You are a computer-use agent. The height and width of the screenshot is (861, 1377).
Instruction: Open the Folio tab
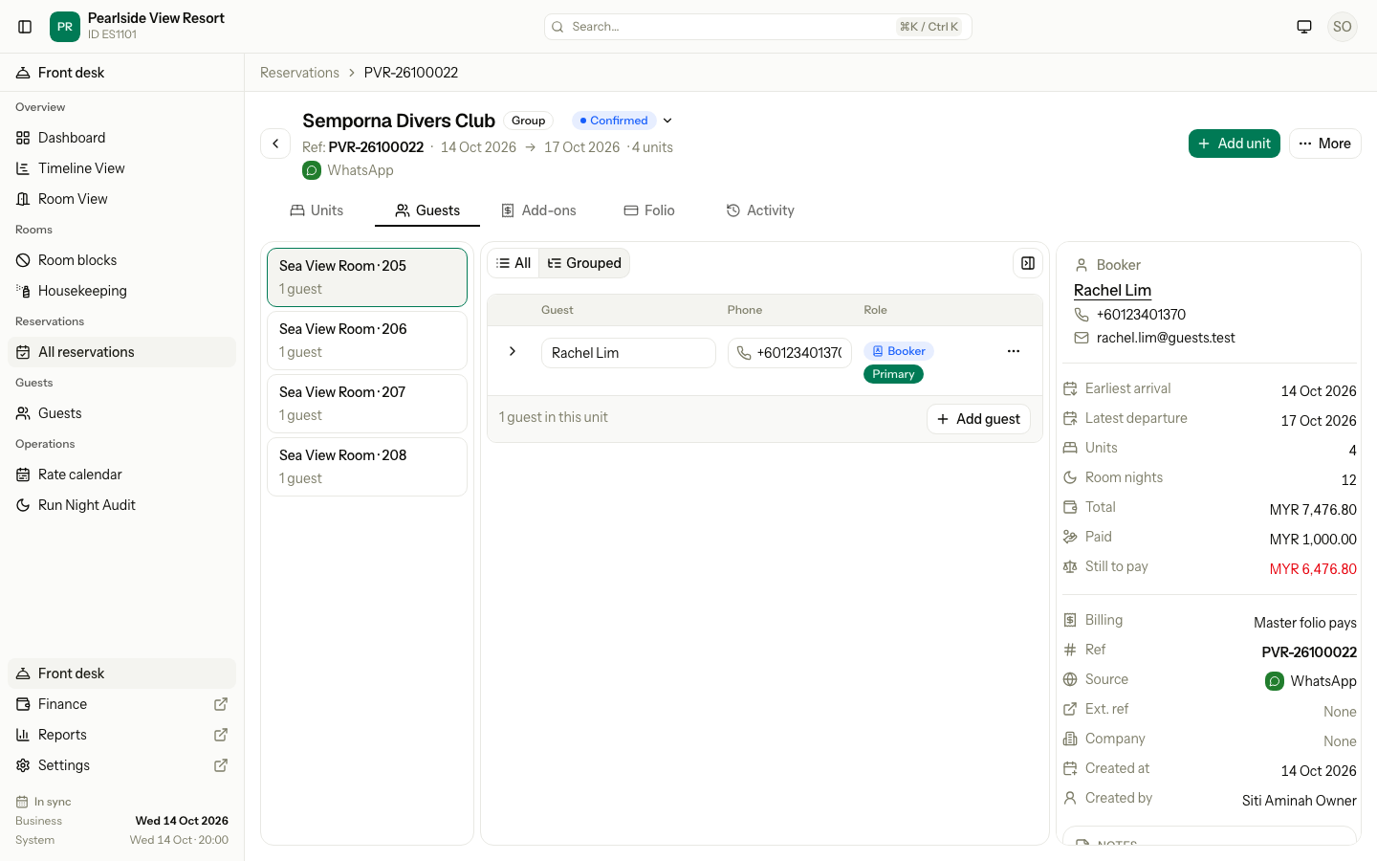point(649,210)
